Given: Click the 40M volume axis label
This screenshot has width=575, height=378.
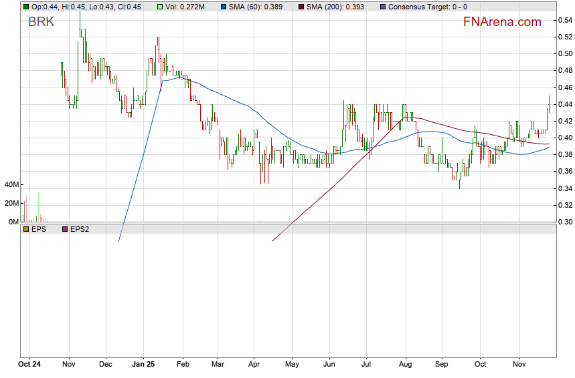Looking at the screenshot, I should coord(11,184).
